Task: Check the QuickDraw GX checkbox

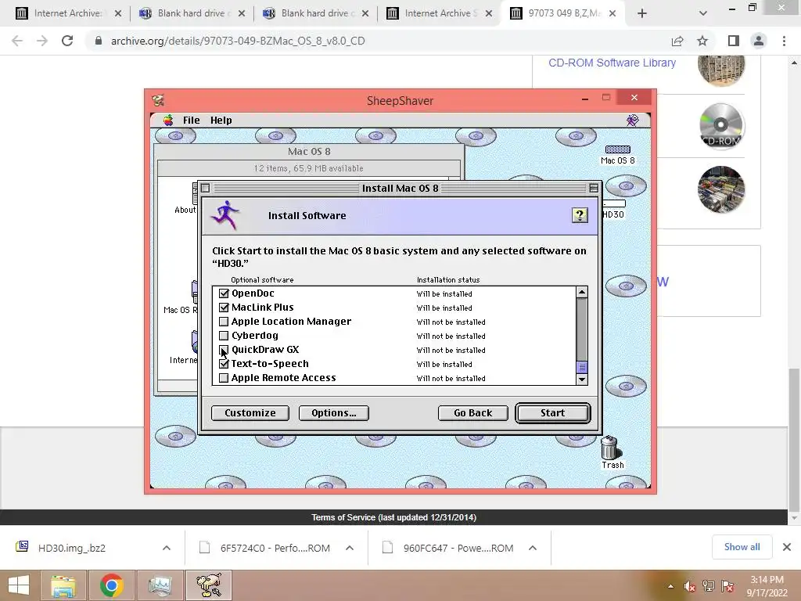Action: pyautogui.click(x=224, y=350)
